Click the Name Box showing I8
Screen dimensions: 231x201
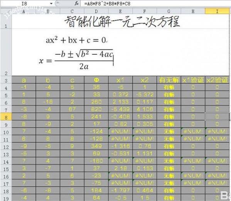point(25,3)
